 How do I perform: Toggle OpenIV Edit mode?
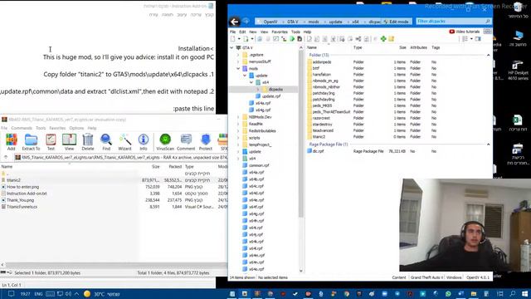tap(397, 22)
